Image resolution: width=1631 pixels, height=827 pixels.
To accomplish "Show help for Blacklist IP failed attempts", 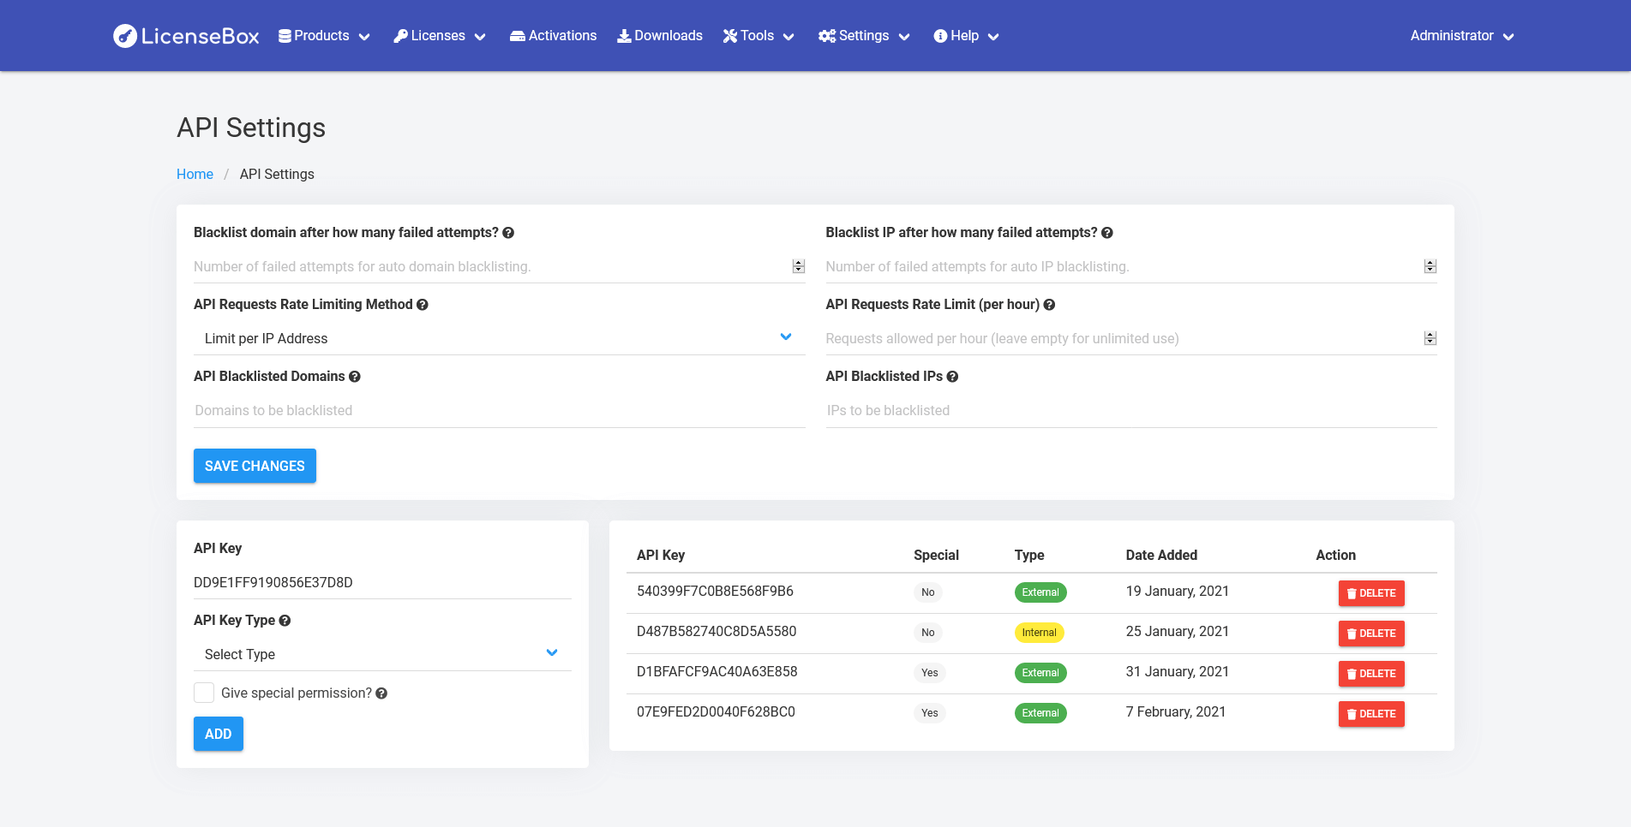I will pyautogui.click(x=1107, y=233).
